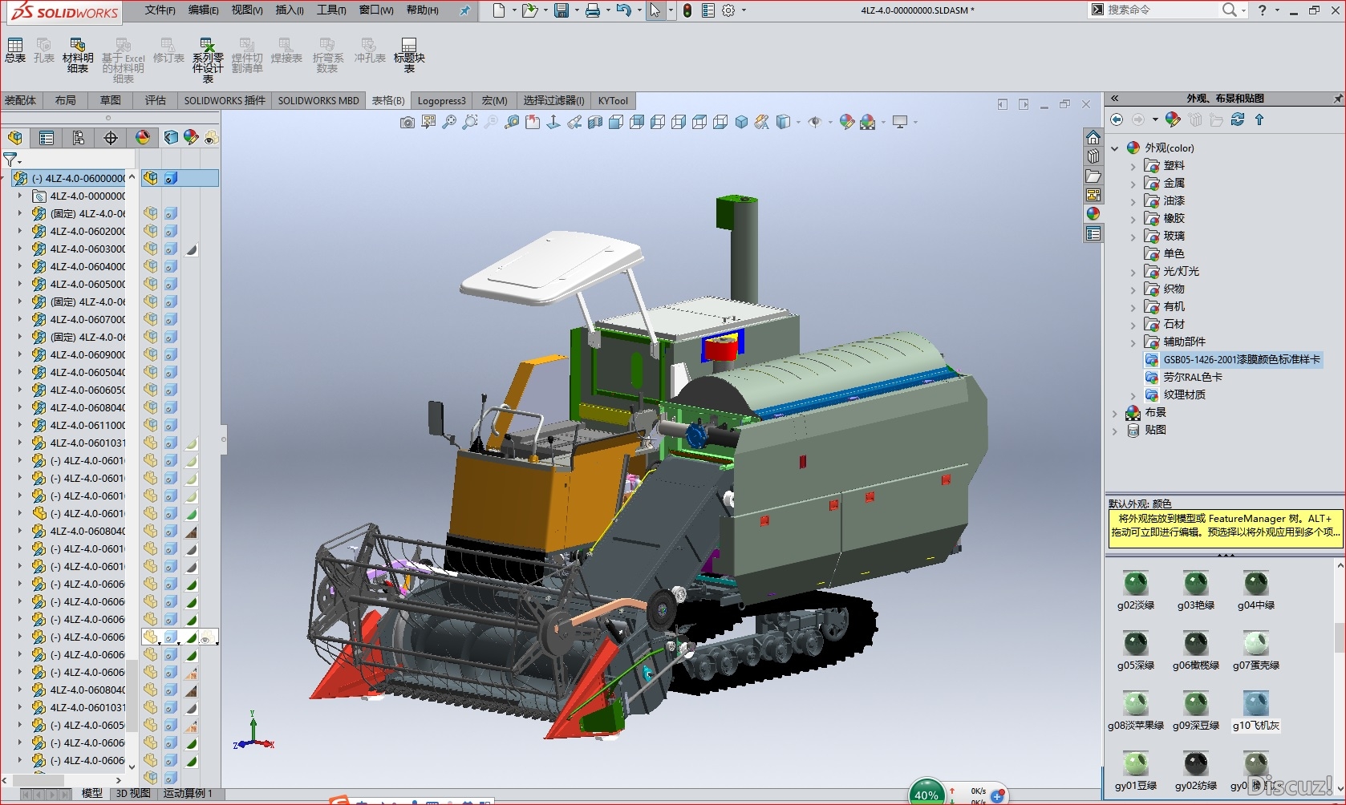The image size is (1346, 805).
Task: Expand the 贴图 decals node
Action: click(1114, 431)
